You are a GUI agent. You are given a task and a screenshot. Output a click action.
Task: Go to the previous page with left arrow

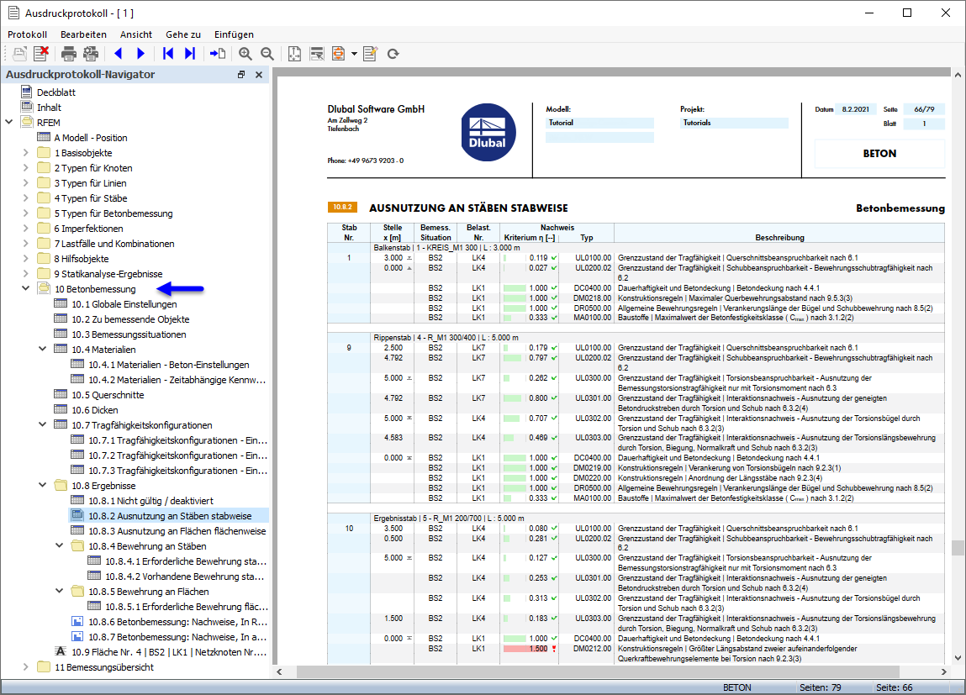(119, 54)
